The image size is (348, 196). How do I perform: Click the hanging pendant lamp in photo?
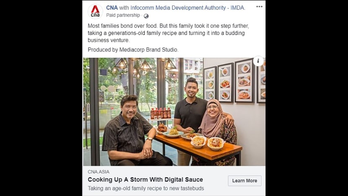point(122,64)
